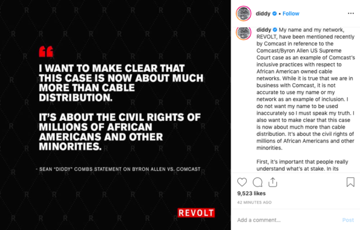The height and width of the screenshot is (230, 360).
Task: Save the post with the bookmark icon
Action: (x=350, y=182)
